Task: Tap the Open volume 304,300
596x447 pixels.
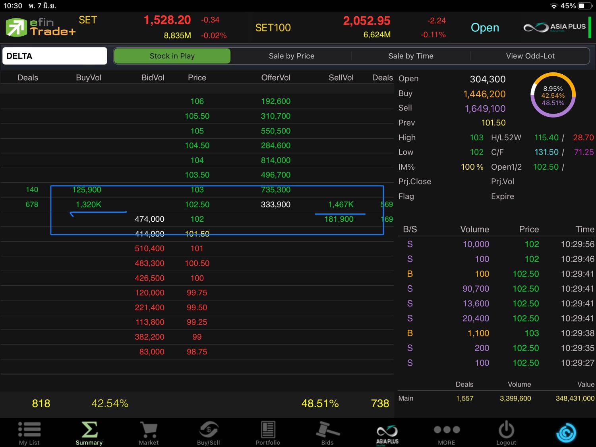Action: 488,79
